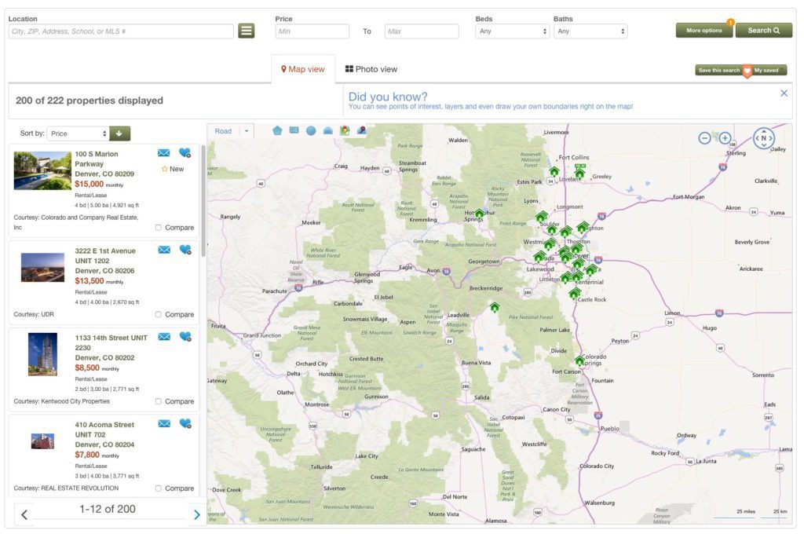The width and height of the screenshot is (804, 534).
Task: Save 100 S Marion Parkway to favorites
Action: (x=185, y=152)
